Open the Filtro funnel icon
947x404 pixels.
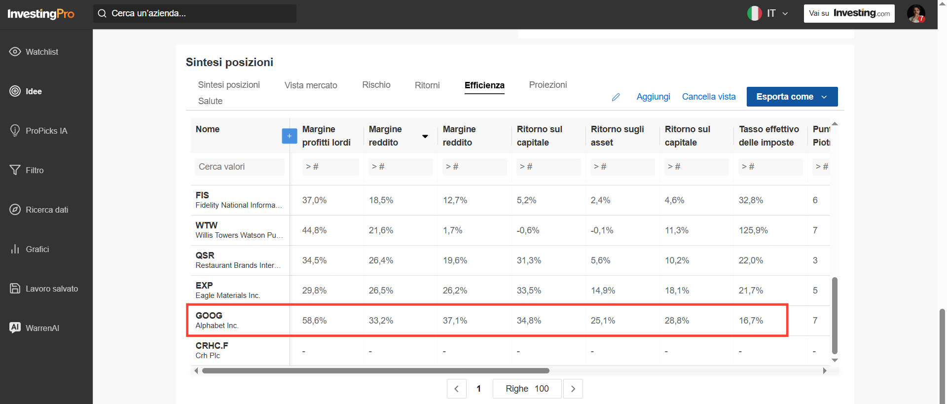[x=15, y=170]
